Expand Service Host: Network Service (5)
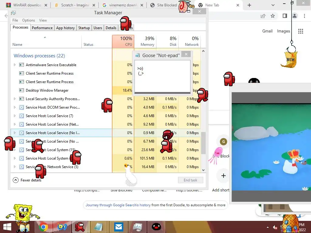 coord(15,167)
